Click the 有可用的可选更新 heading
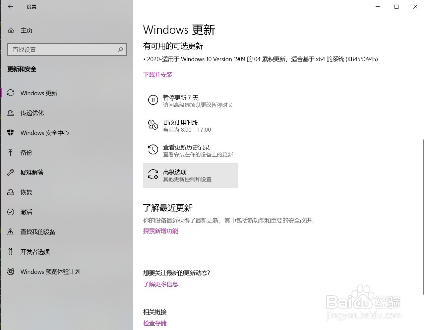Image resolution: width=425 pixels, height=330 pixels. click(x=173, y=46)
